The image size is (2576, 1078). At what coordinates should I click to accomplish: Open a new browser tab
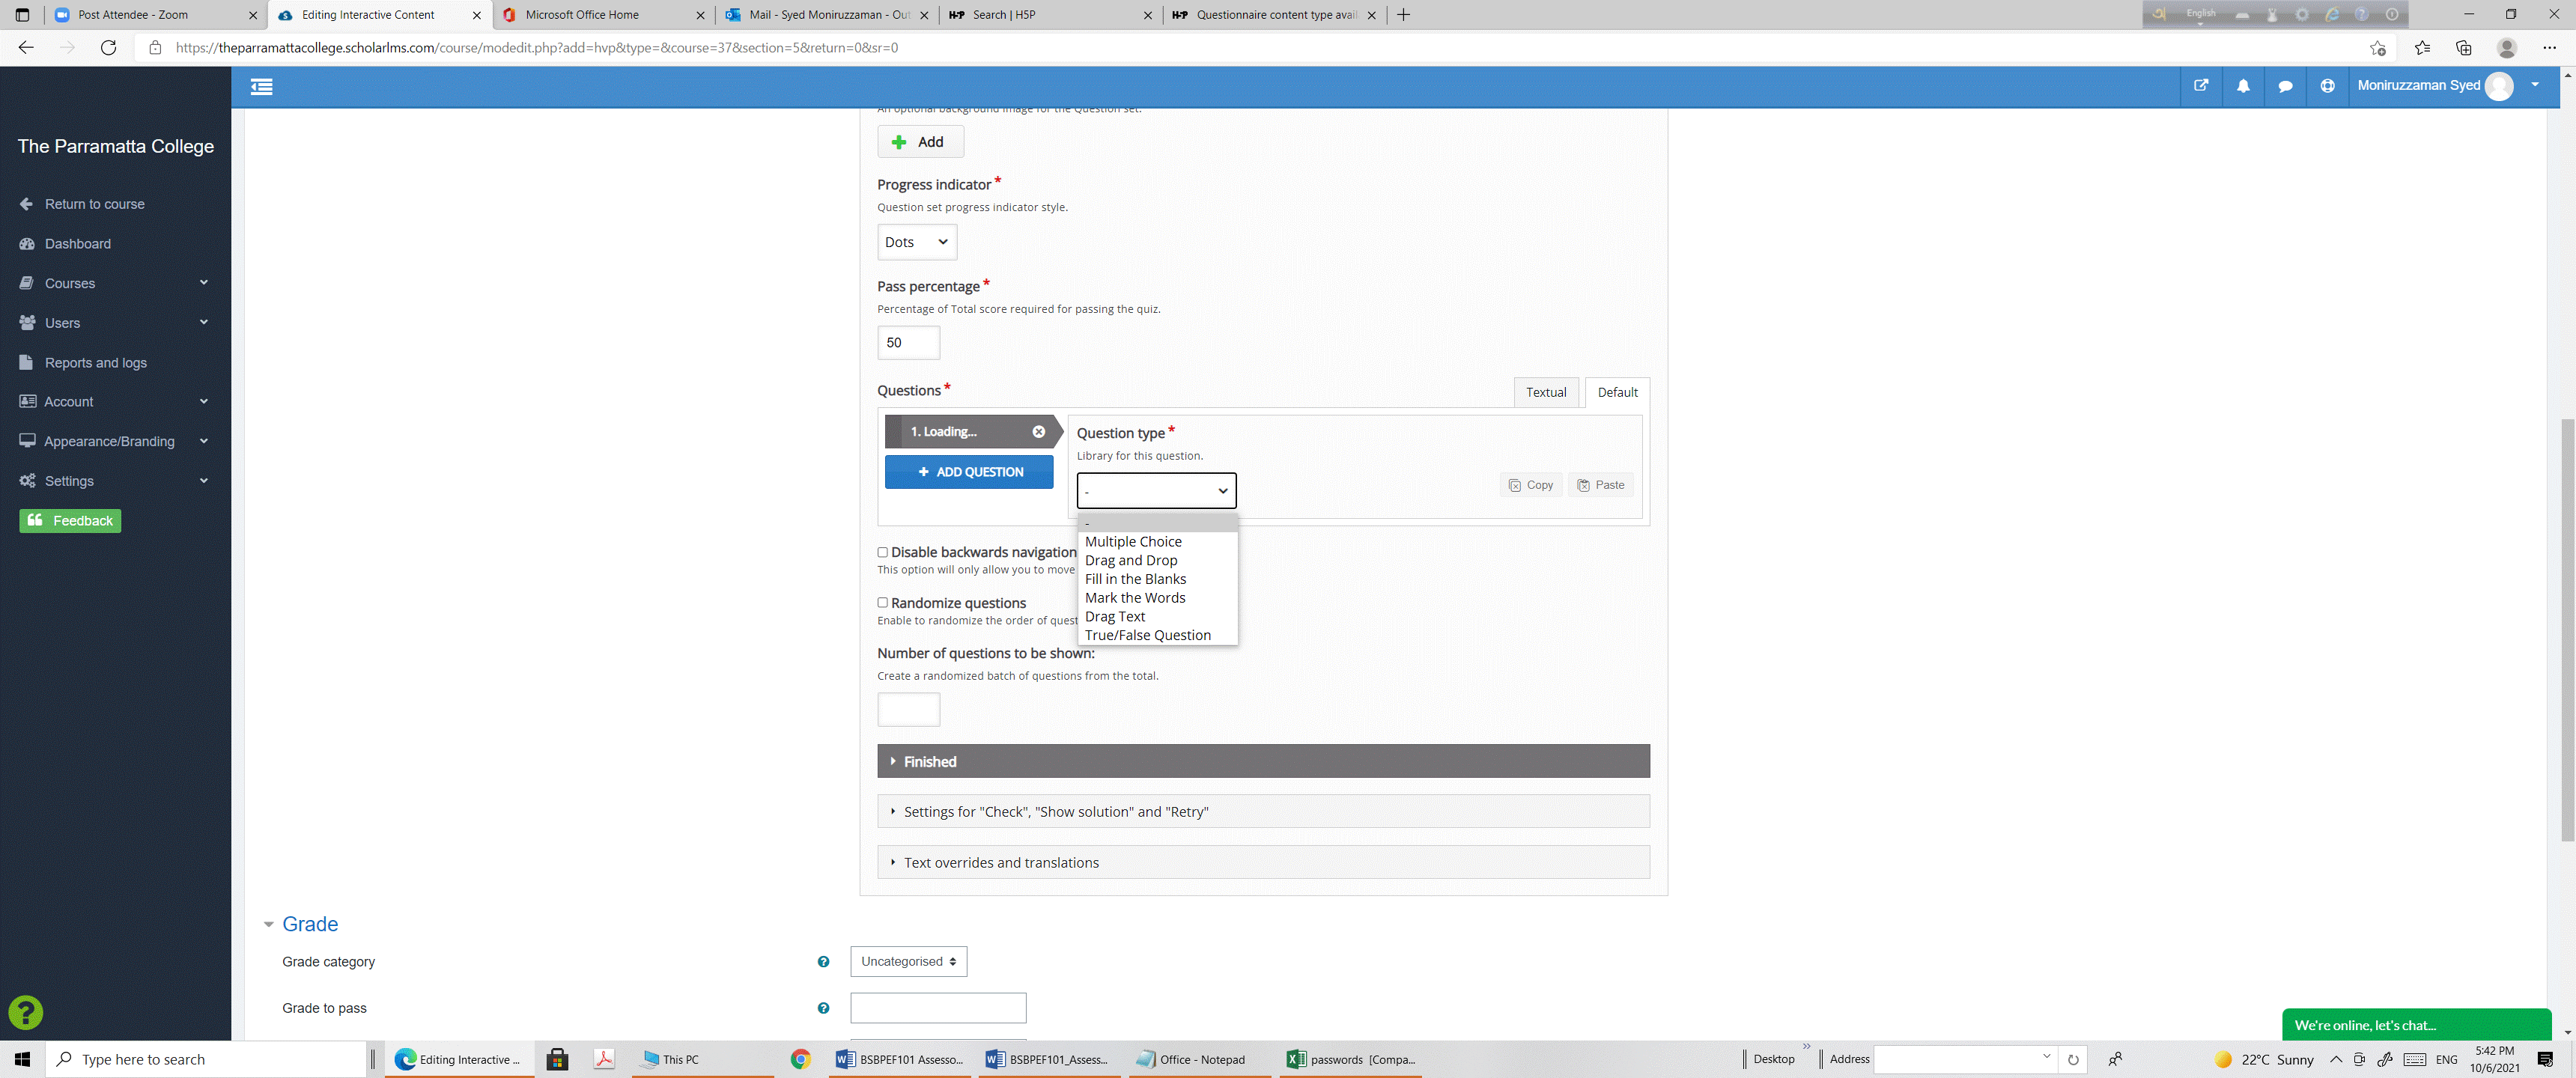(x=1403, y=15)
